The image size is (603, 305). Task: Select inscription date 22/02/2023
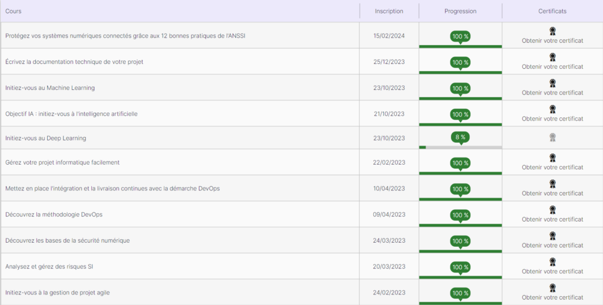tap(389, 163)
